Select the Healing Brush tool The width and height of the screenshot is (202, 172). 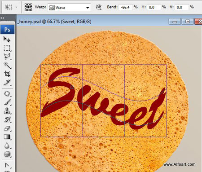pos(7,94)
